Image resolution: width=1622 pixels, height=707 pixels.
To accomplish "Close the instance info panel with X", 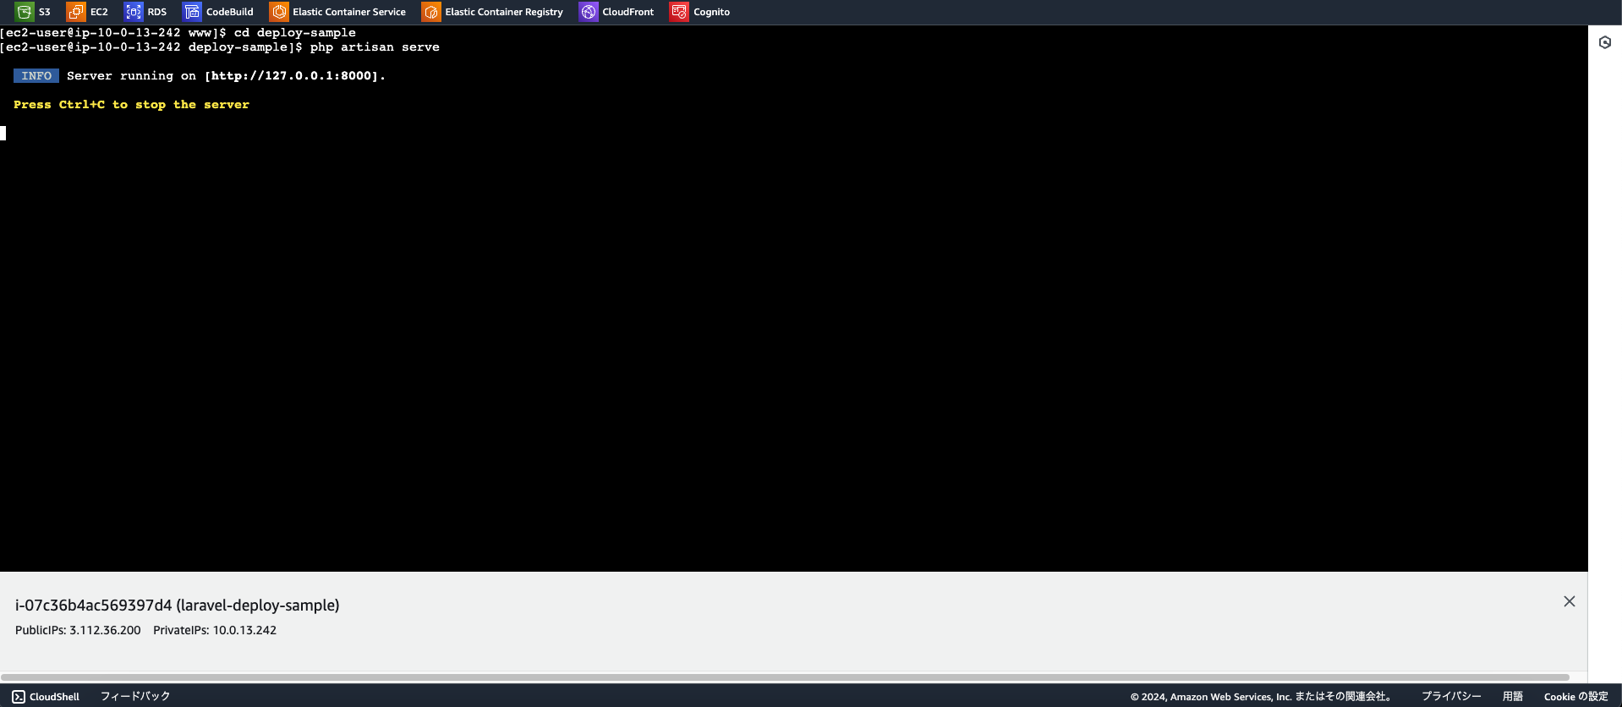I will [1570, 601].
